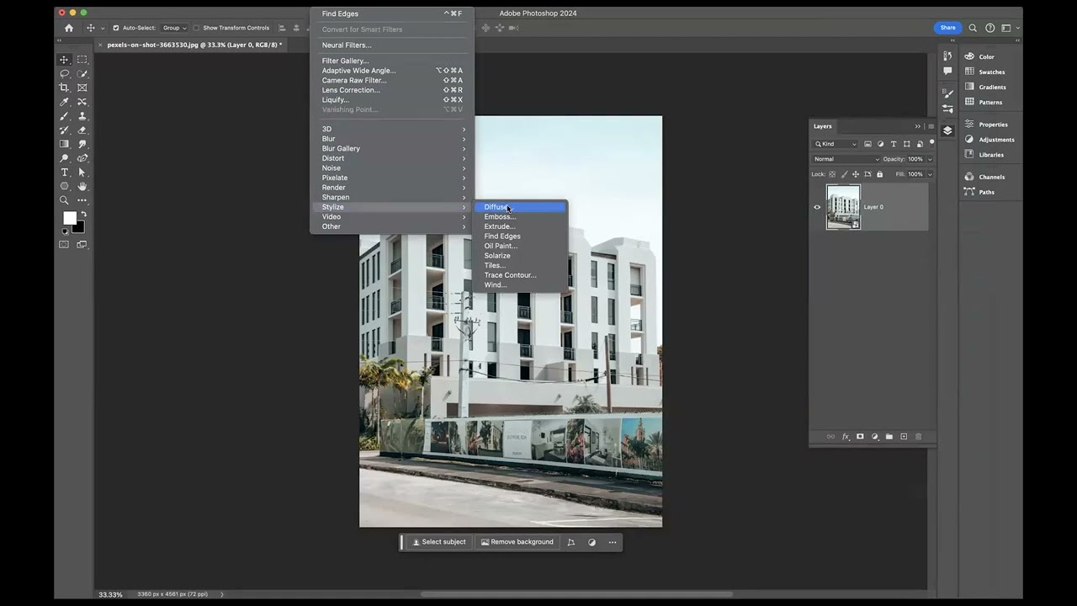
Task: Toggle type layer filter icon
Action: (x=894, y=144)
